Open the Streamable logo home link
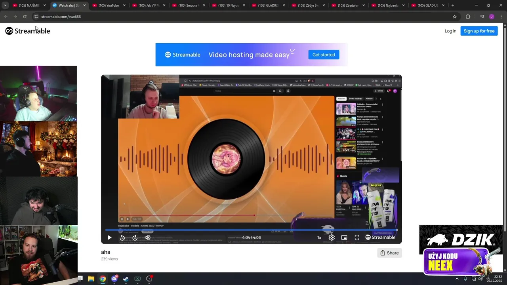 (27, 31)
